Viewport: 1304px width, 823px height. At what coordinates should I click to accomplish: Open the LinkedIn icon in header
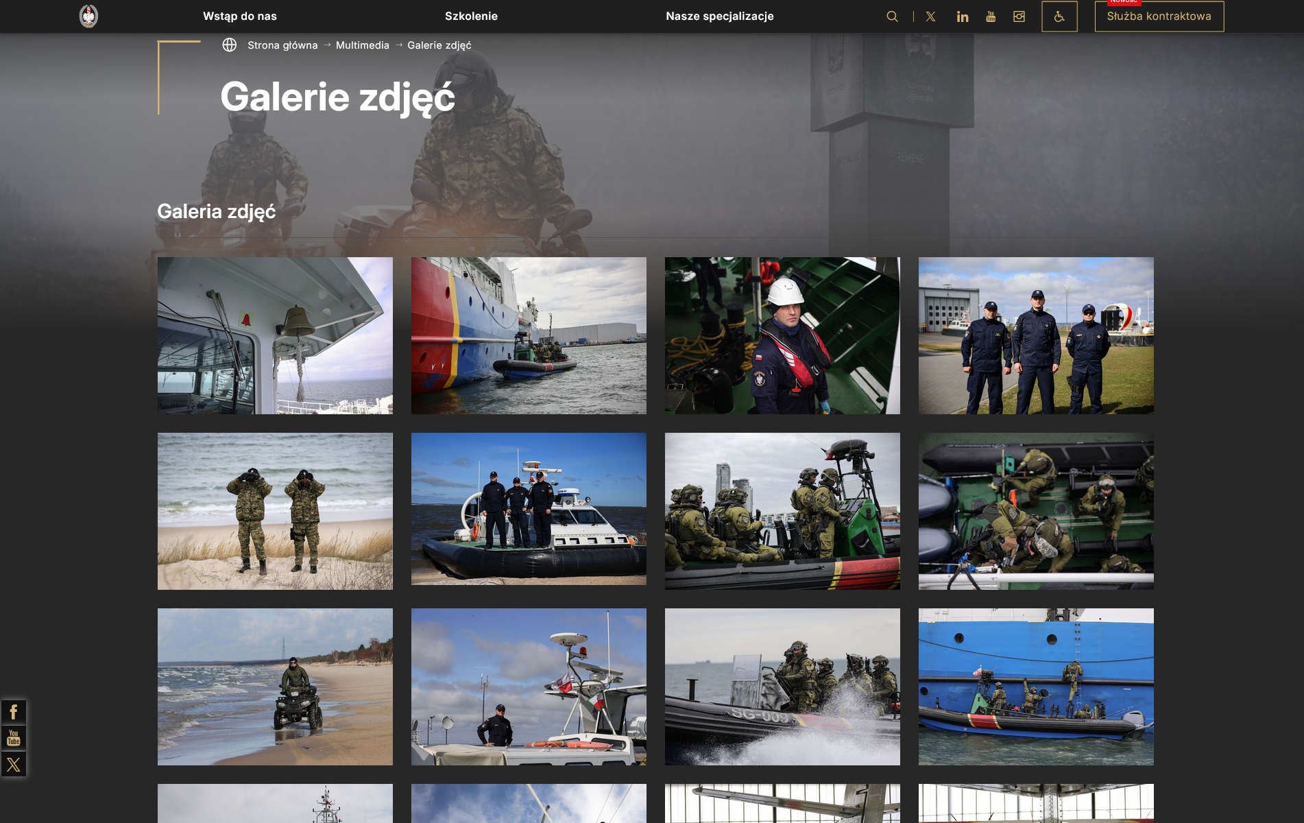[x=963, y=16]
